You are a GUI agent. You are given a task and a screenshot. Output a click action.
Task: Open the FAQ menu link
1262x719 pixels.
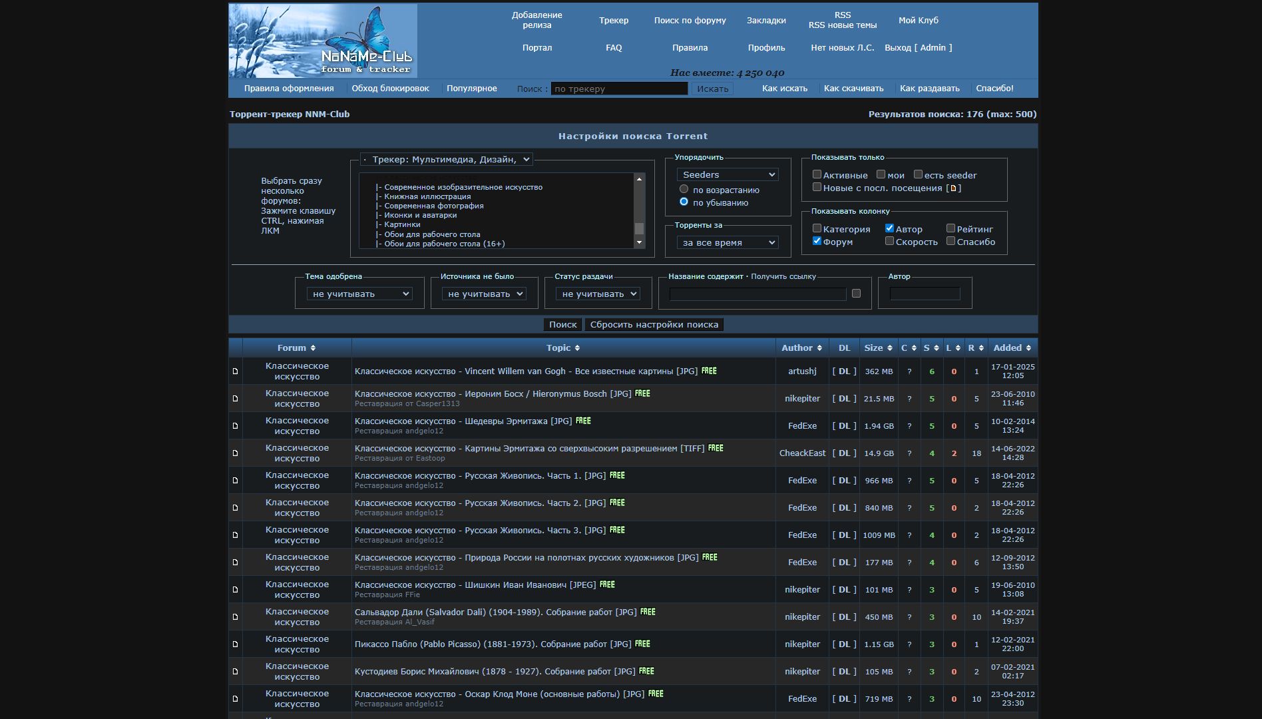point(614,48)
